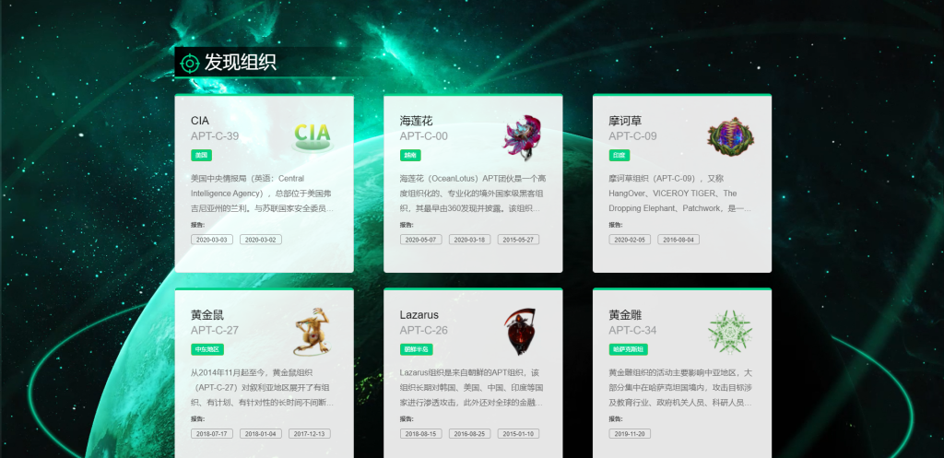The width and height of the screenshot is (944, 458).
Task: Open 摩诃草 report dated 2016-08-04
Action: [x=678, y=240]
